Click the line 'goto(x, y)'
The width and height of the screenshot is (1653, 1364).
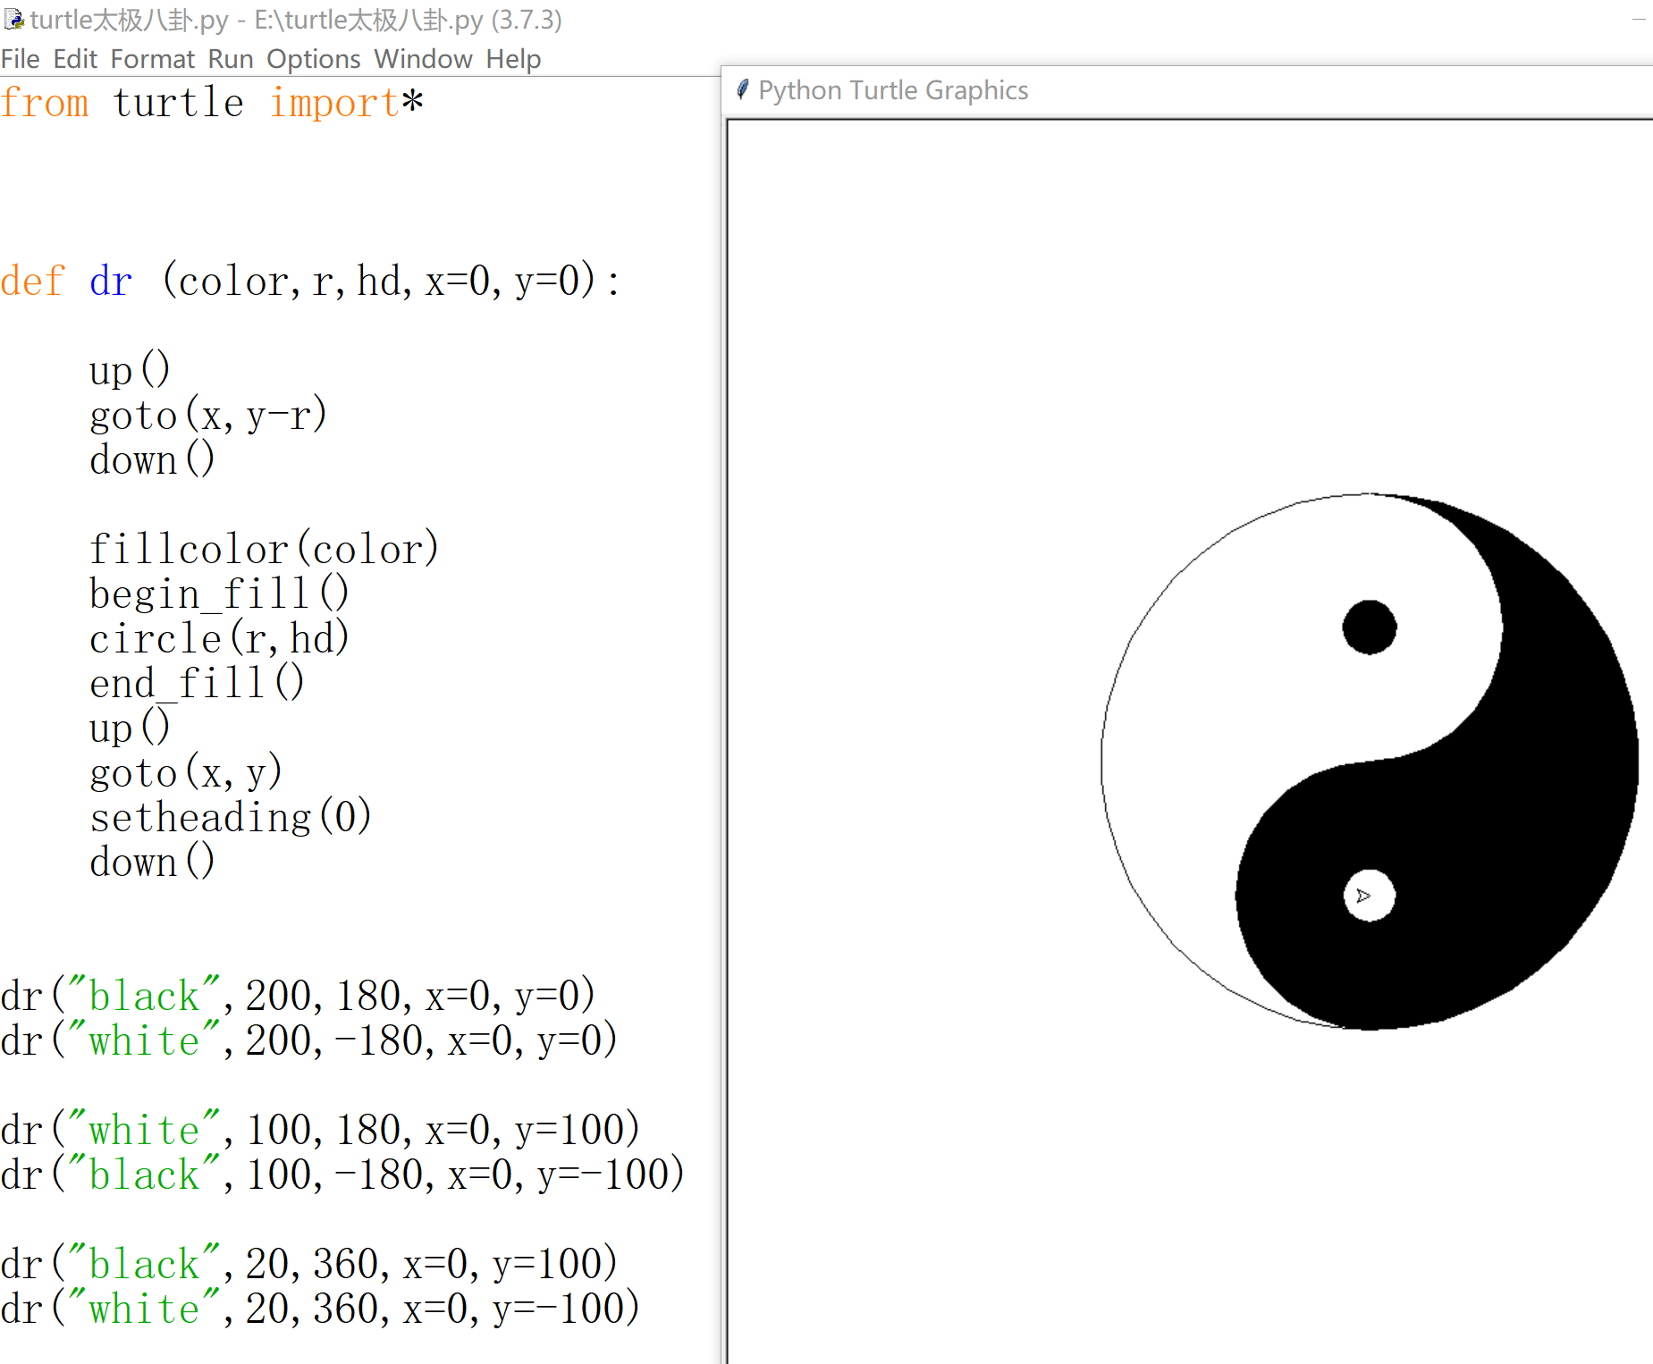[x=186, y=773]
